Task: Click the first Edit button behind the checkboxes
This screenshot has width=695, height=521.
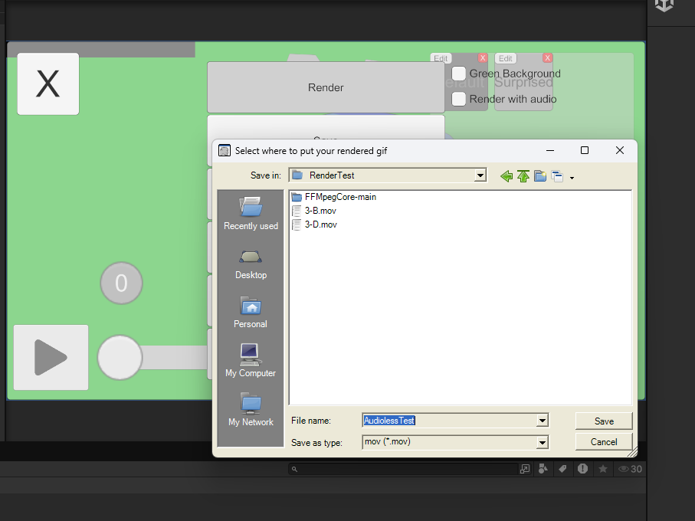Action: pyautogui.click(x=441, y=58)
